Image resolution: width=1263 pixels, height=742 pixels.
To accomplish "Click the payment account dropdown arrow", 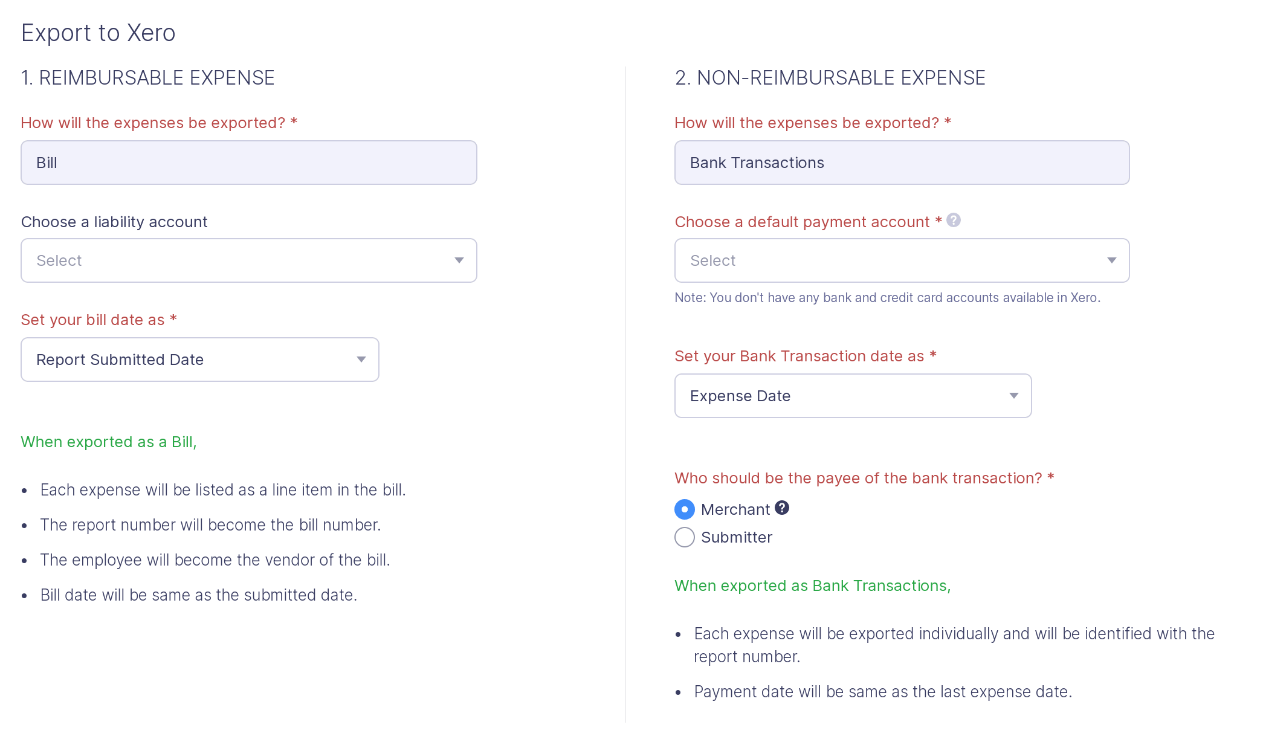I will (x=1112, y=260).
